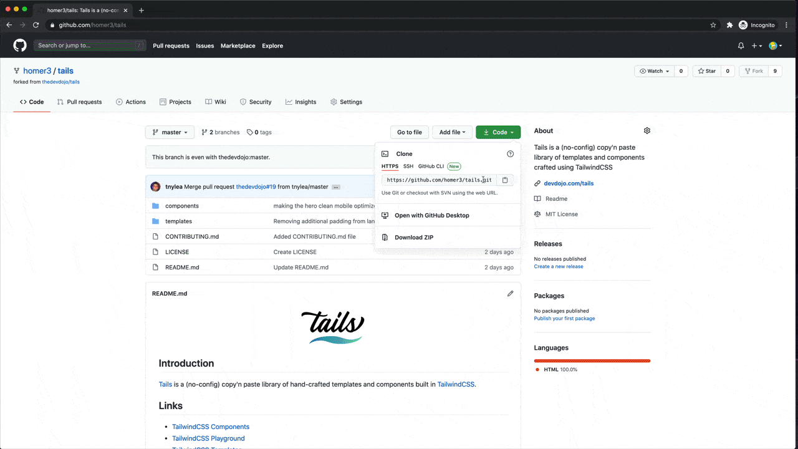Expand commit message ellipsis button

(335, 187)
